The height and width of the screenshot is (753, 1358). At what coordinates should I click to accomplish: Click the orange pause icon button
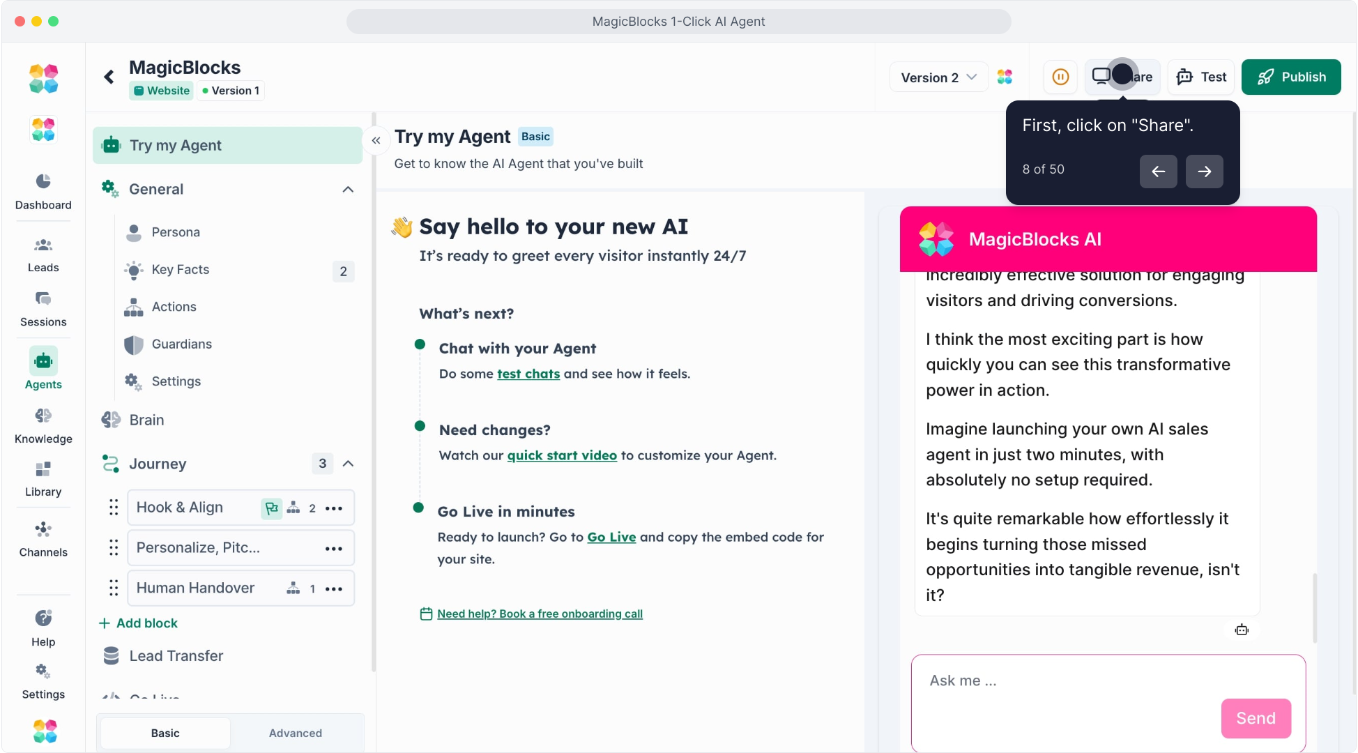click(x=1060, y=77)
